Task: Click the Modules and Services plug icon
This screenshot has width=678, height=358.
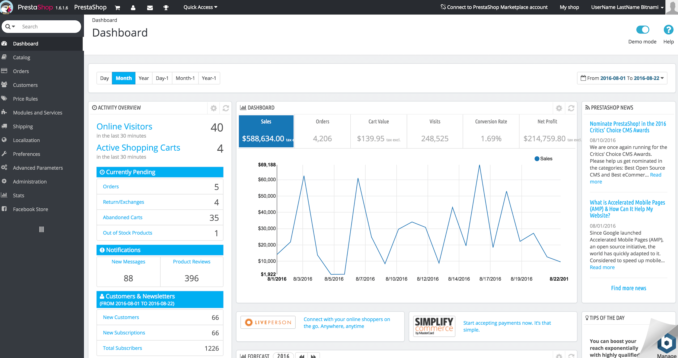Action: (x=5, y=112)
